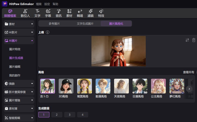Expand the 素材 sidebar section

(19, 24)
